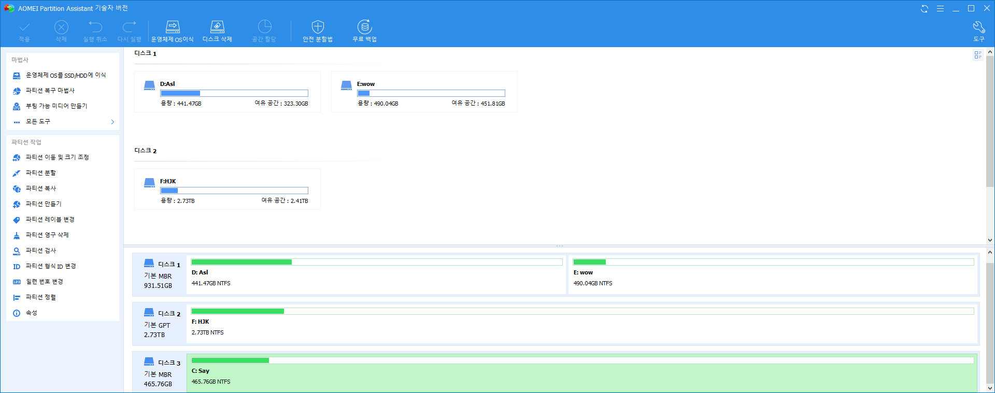Choose 파티션 분할 (Split Partition)
This screenshot has height=393, width=995.
pyautogui.click(x=62, y=173)
